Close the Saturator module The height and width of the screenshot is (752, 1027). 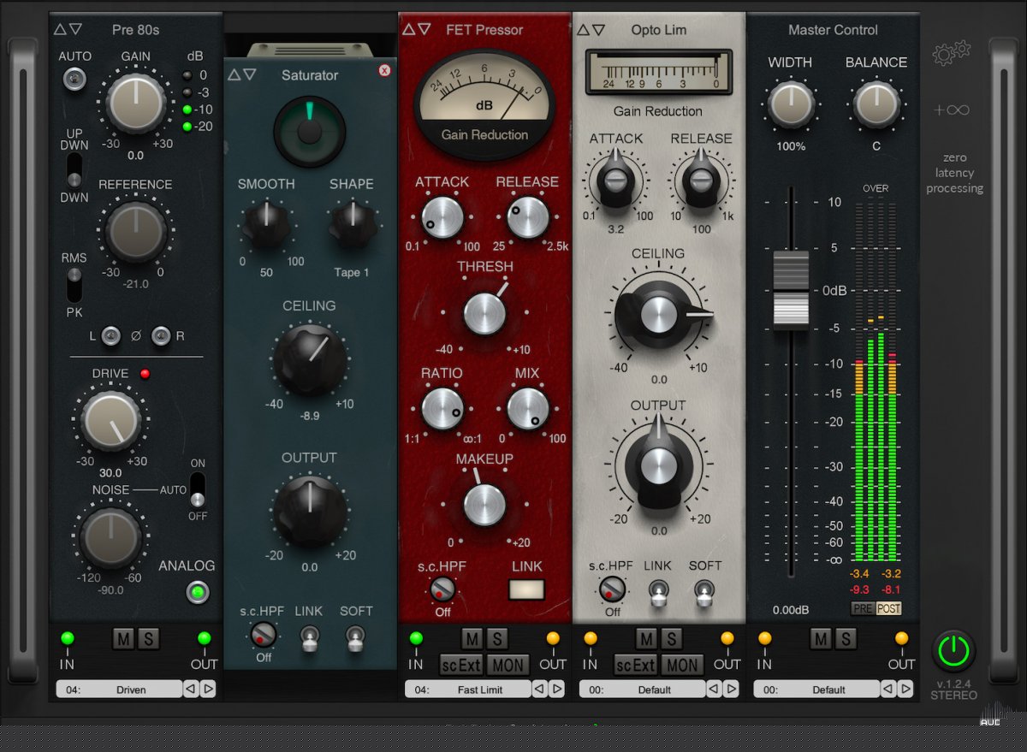384,70
